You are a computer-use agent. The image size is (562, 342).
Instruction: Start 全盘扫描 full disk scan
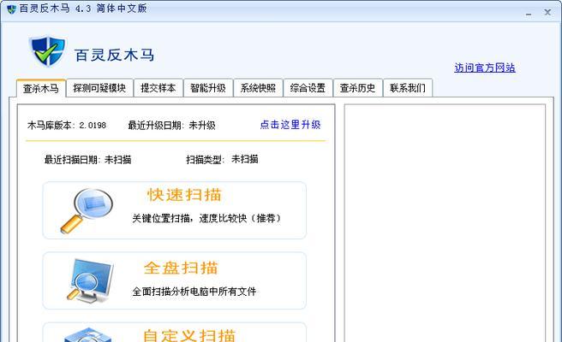coord(175,280)
